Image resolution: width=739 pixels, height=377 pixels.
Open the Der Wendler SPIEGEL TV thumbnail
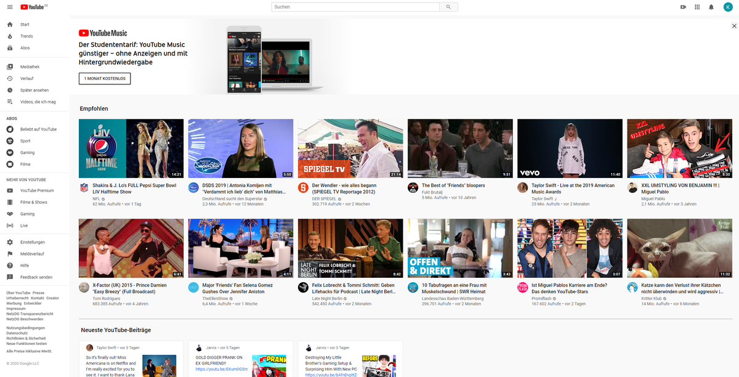[x=350, y=148]
